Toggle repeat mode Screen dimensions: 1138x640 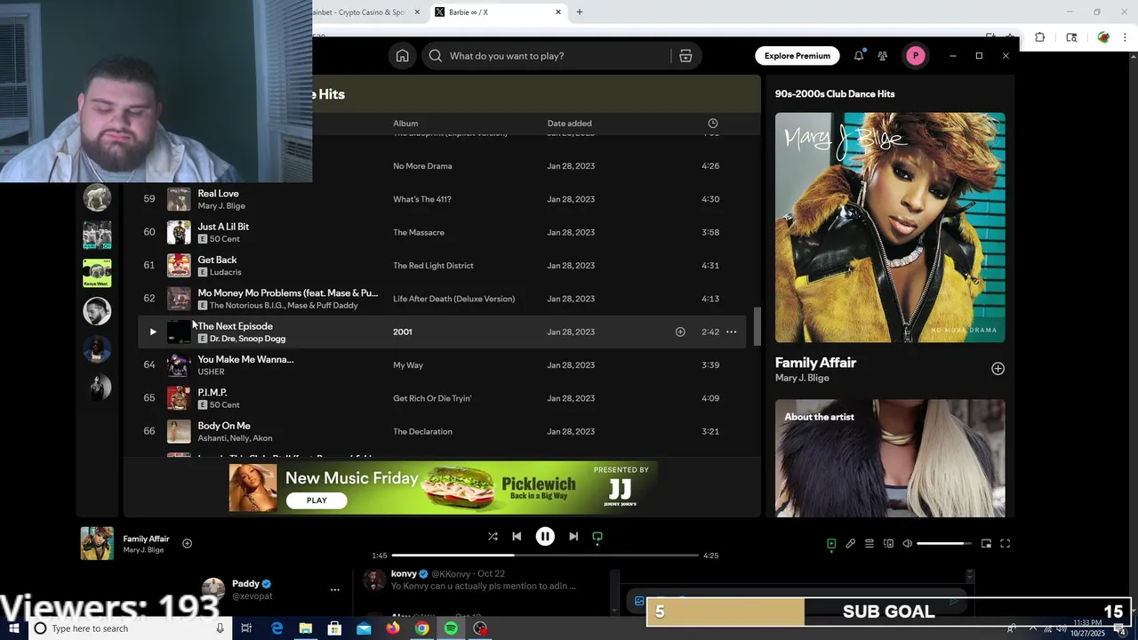597,536
